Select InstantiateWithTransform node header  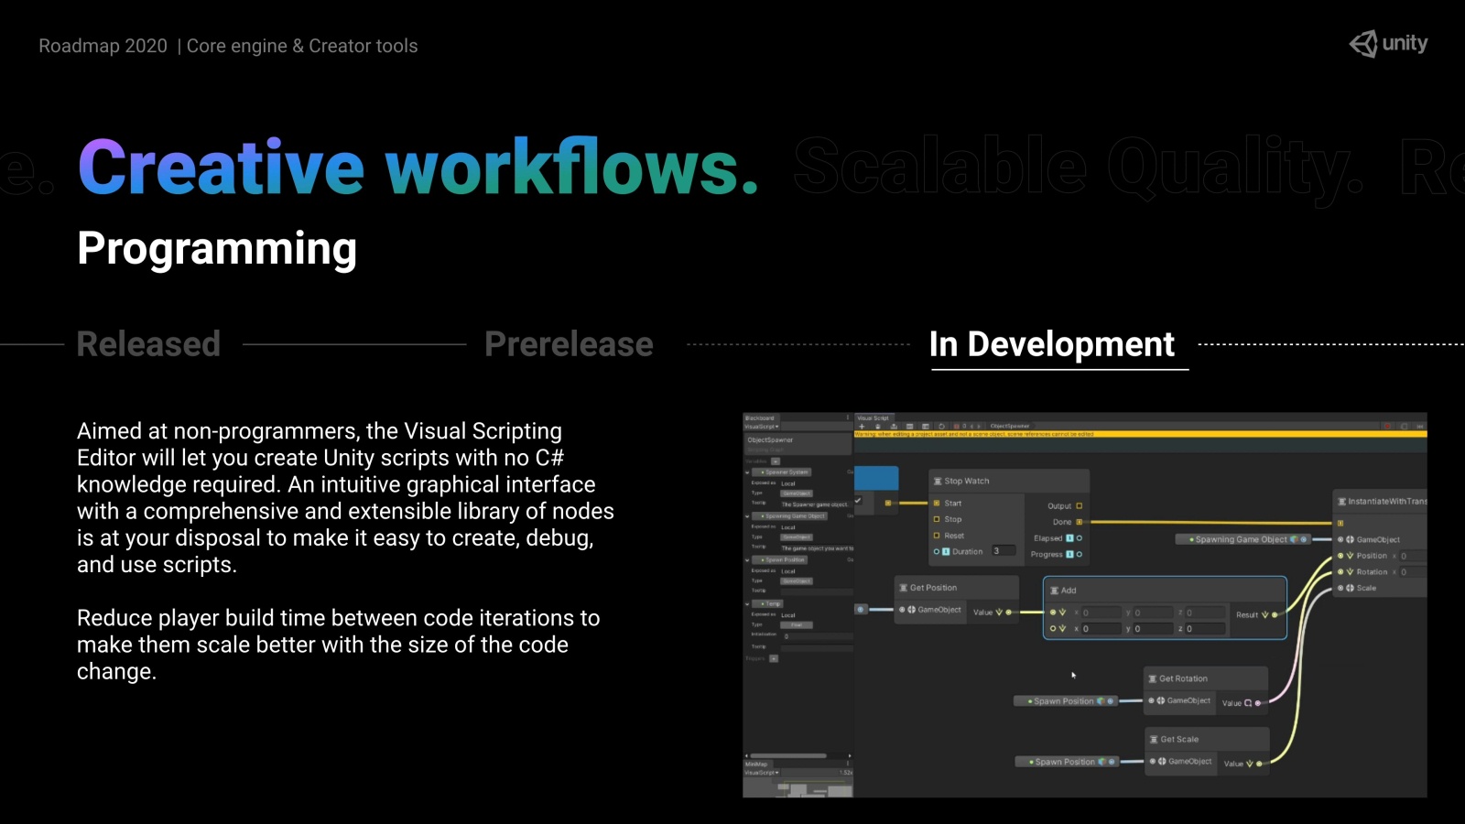1380,501
